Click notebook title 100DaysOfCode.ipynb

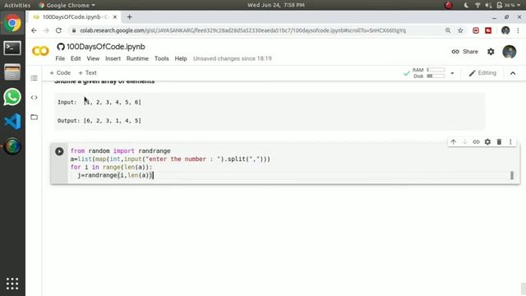[x=106, y=47]
